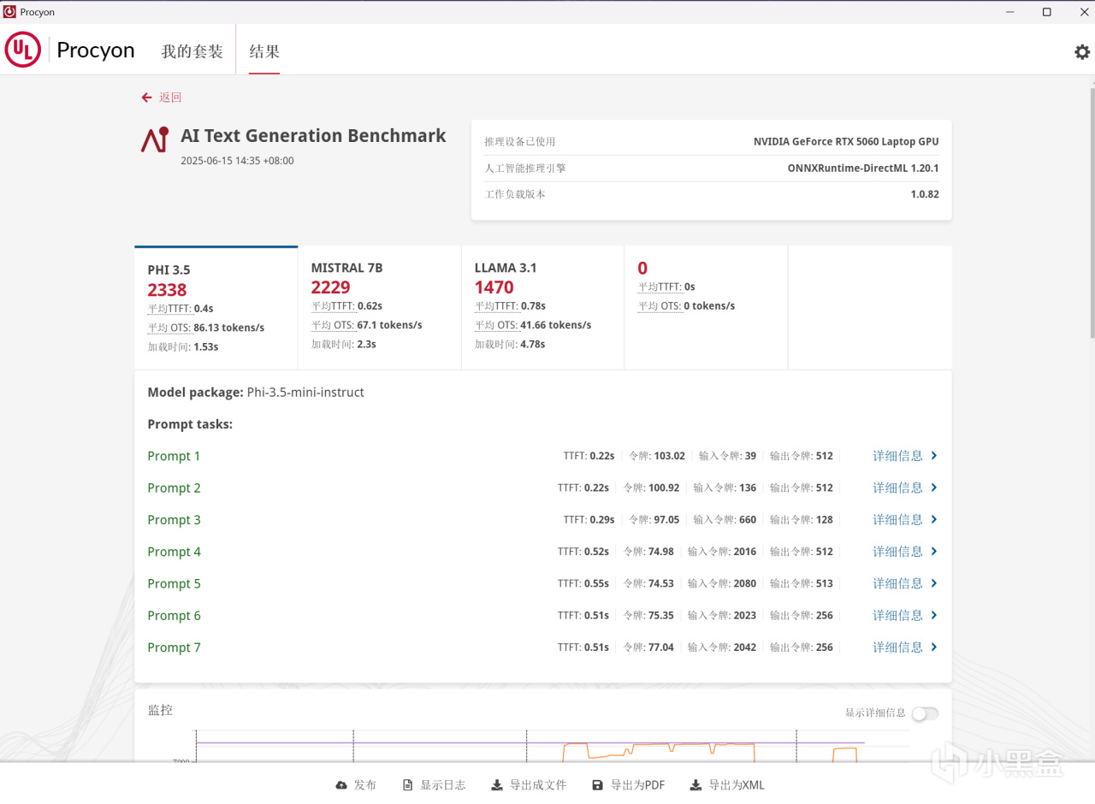The height and width of the screenshot is (804, 1095).
Task: Select the PHI 3.5 score tab
Action: click(x=216, y=308)
